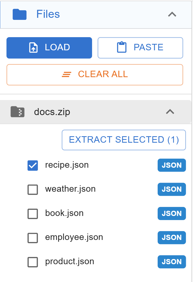This screenshot has width=193, height=282.
Task: Select the docs.zip header row
Action: (x=96, y=112)
